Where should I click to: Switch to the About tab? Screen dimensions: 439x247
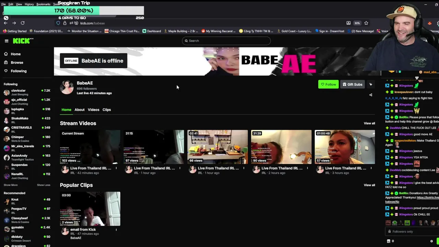[x=80, y=110]
